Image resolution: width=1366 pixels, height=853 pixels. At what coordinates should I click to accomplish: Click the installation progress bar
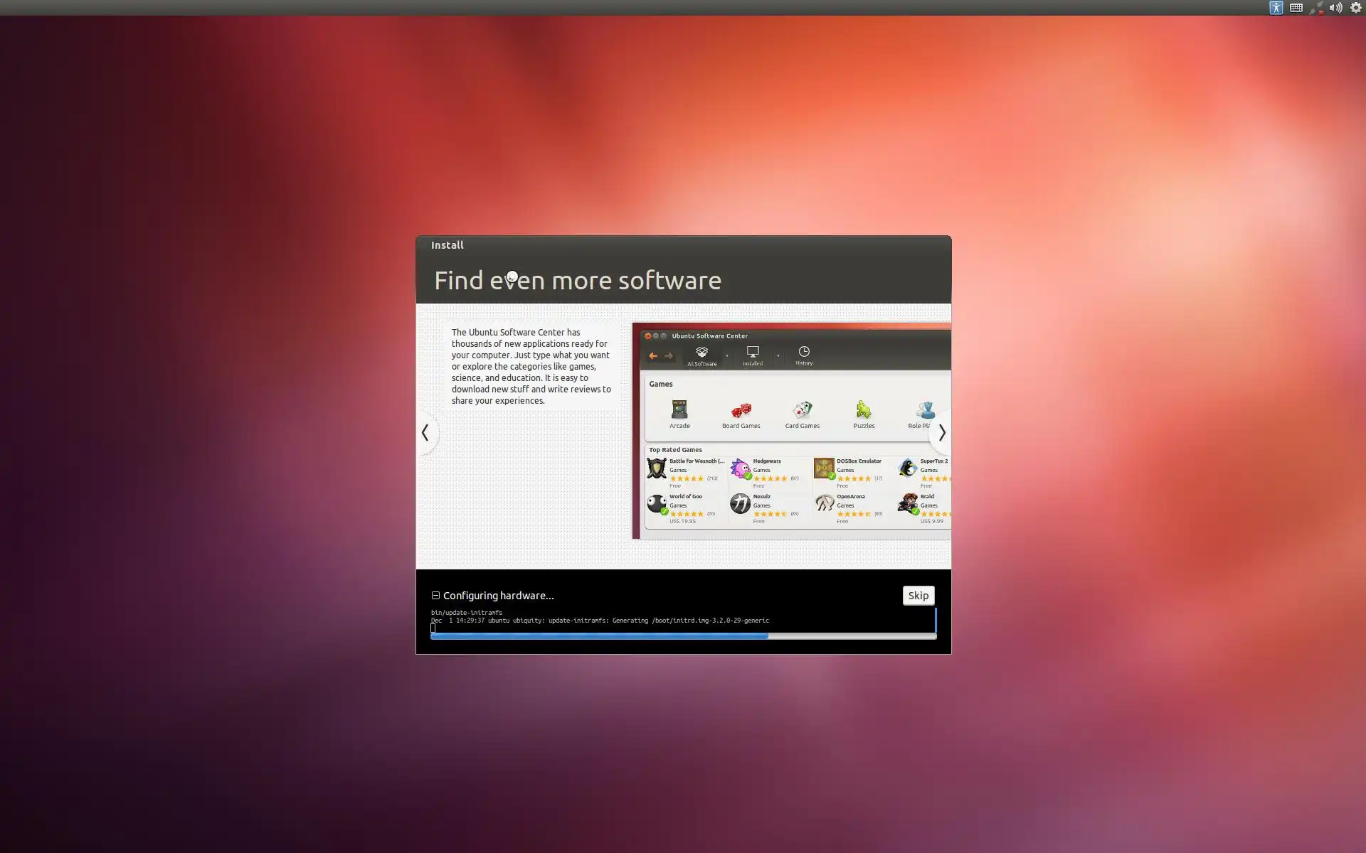pos(683,636)
